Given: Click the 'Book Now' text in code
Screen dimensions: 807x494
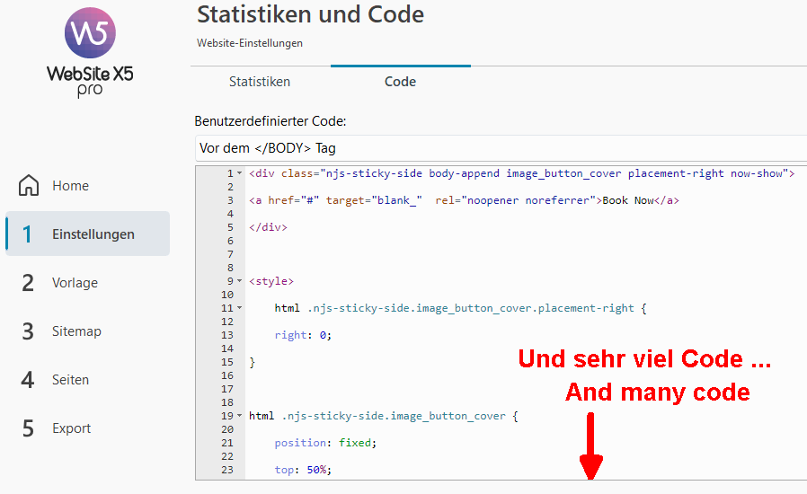Looking at the screenshot, I should tap(628, 200).
